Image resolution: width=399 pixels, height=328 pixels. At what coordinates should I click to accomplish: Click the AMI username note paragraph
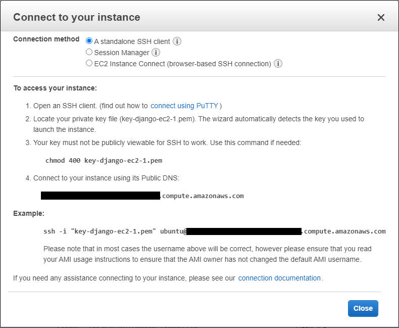tap(208, 254)
